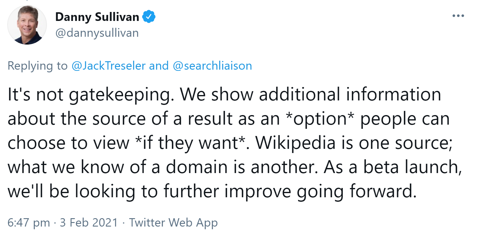
Task: Click the Twitter Web App source label
Action: tap(173, 222)
